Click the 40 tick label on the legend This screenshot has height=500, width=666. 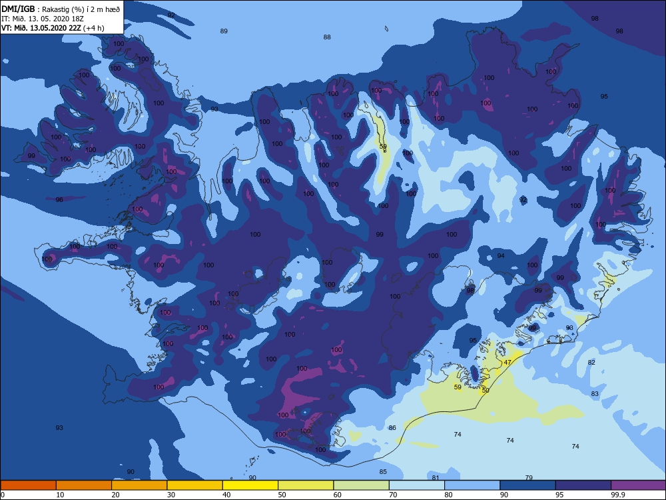click(226, 495)
